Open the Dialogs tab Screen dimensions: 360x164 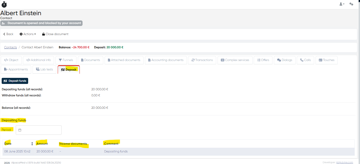[284, 60]
